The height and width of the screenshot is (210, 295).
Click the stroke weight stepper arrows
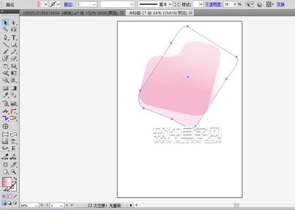[x=79, y=4]
